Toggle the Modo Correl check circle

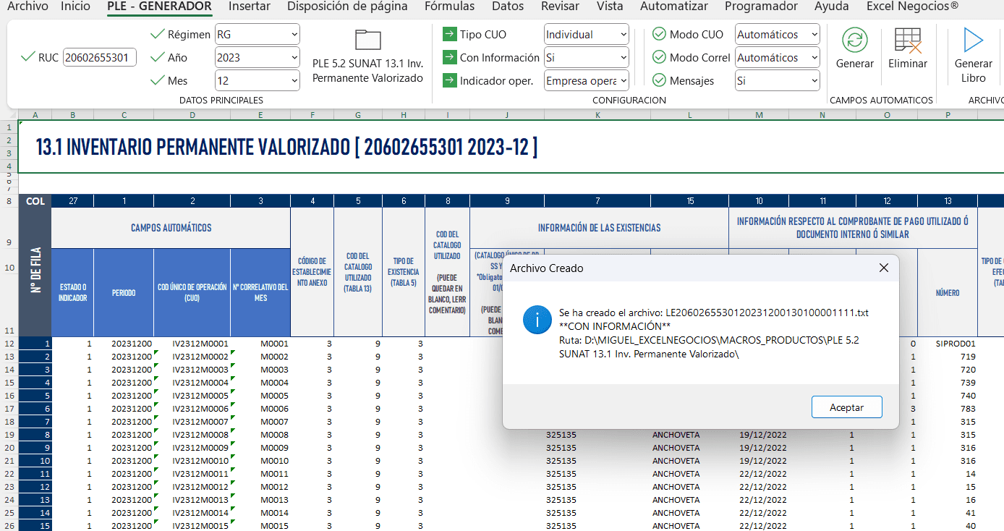[x=659, y=58]
